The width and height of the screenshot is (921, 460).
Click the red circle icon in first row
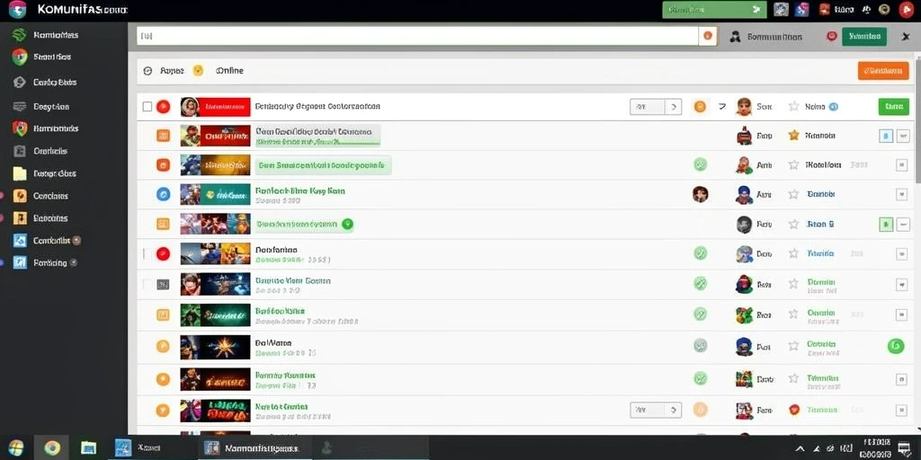(x=164, y=107)
